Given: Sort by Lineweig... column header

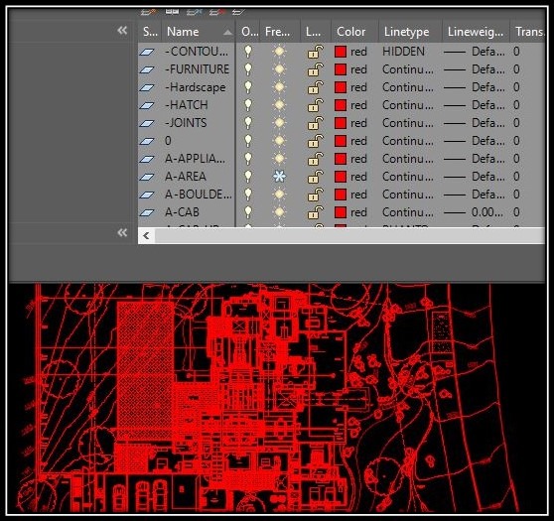Looking at the screenshot, I should (476, 32).
